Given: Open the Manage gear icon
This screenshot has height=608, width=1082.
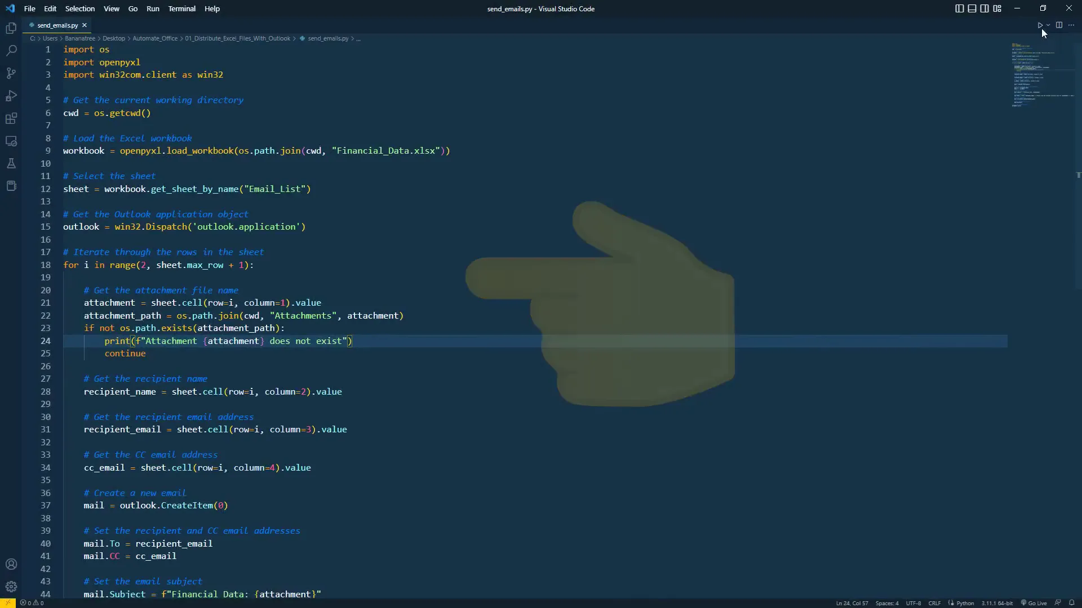Looking at the screenshot, I should [11, 587].
